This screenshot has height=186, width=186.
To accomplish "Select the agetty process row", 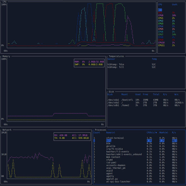I will [135, 176].
